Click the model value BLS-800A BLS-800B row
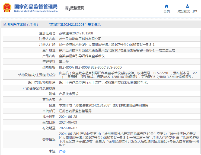This screenshot has width=201, height=155. pyautogui.click(x=90, y=67)
